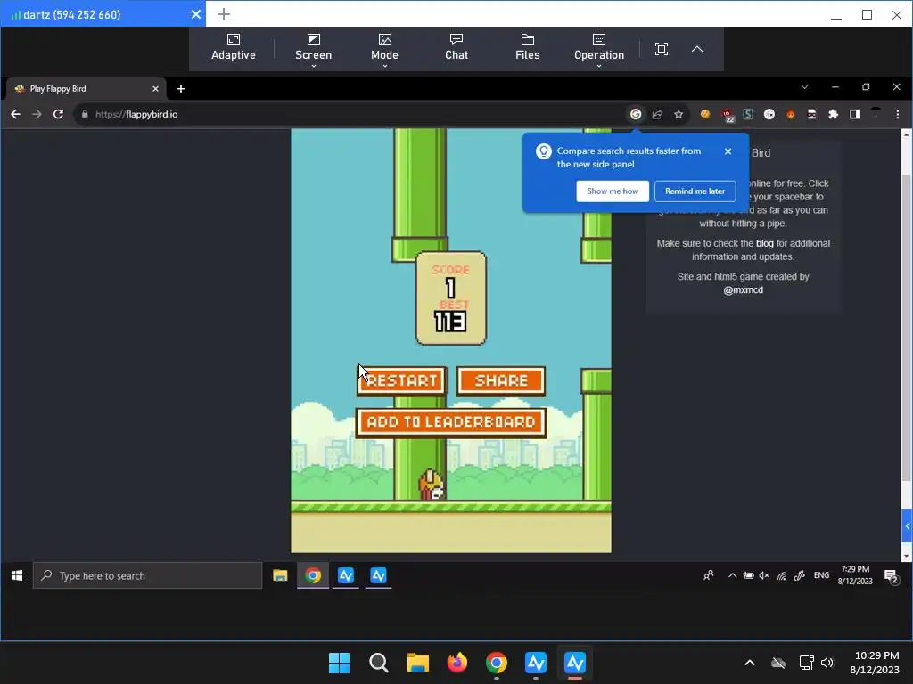Close the dartz remote session tab

click(x=196, y=14)
